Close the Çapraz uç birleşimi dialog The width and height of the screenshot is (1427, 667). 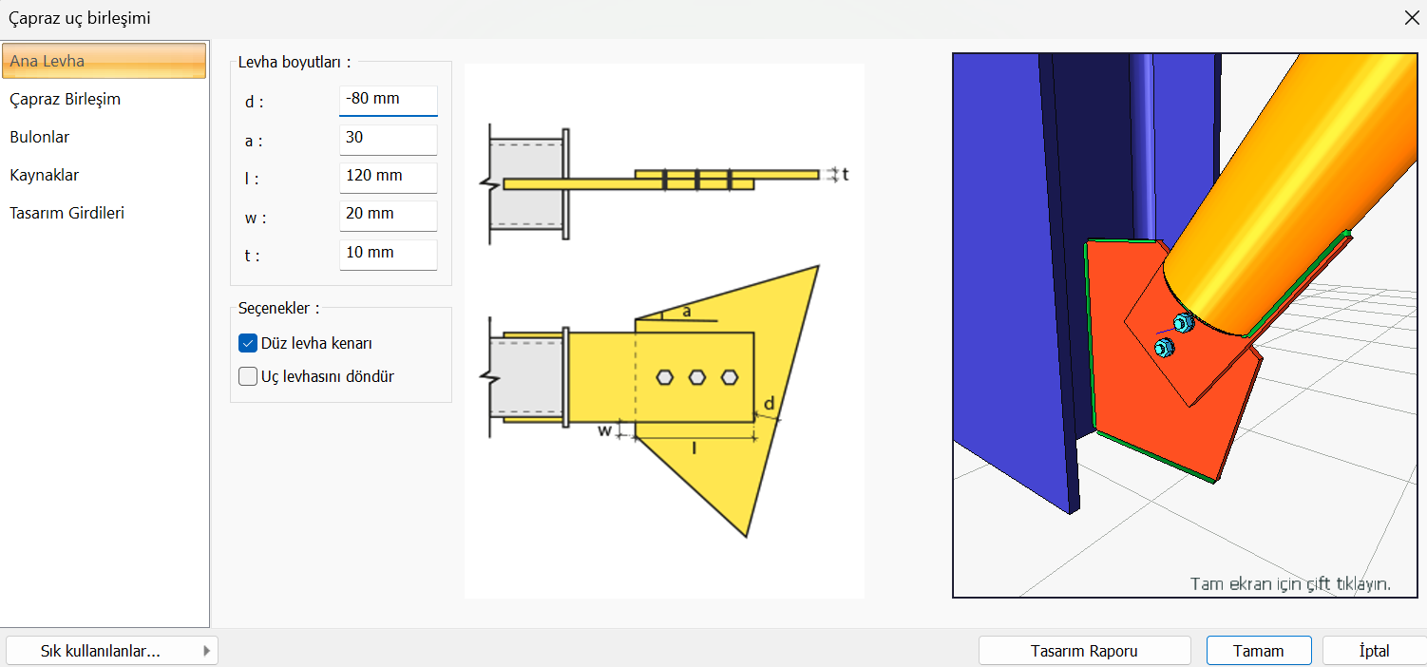tap(1410, 17)
